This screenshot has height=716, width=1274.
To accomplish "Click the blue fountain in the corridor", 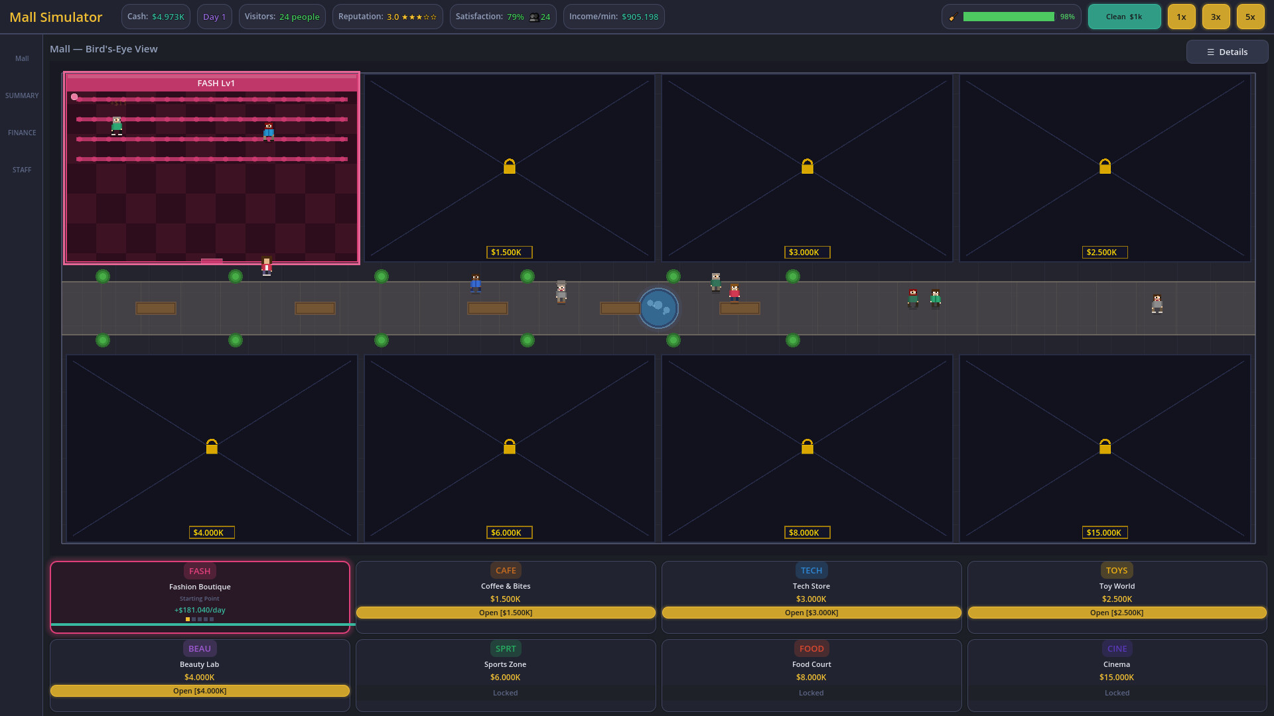I will point(658,308).
